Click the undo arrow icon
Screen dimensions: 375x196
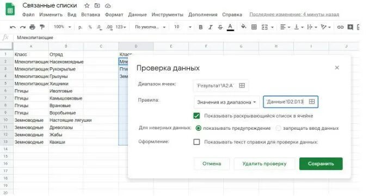tap(13, 27)
